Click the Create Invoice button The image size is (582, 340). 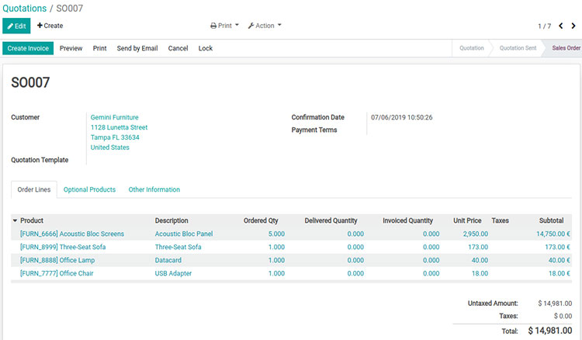pyautogui.click(x=28, y=48)
